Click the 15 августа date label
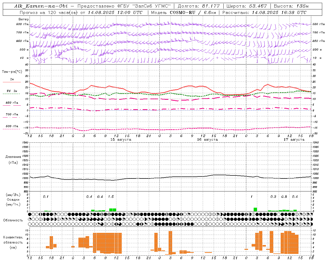The image size is (326, 260). (121, 140)
